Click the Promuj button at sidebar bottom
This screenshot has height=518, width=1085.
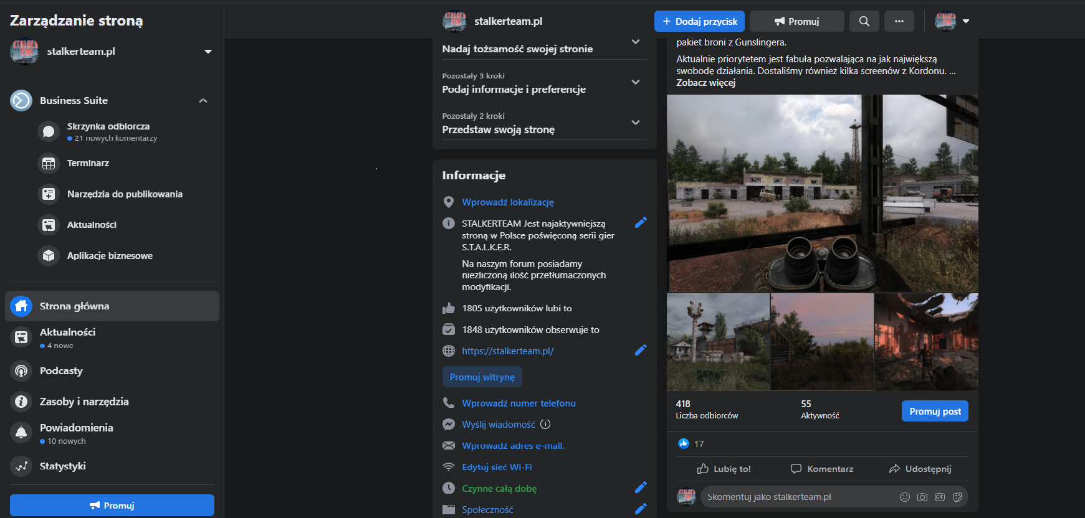click(112, 505)
